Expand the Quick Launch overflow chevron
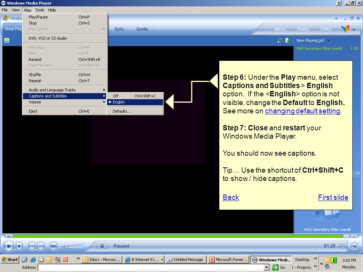The height and width of the screenshot is (272, 363). 78,258
